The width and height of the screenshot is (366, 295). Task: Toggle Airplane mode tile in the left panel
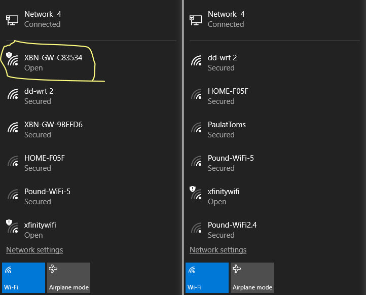coord(68,277)
